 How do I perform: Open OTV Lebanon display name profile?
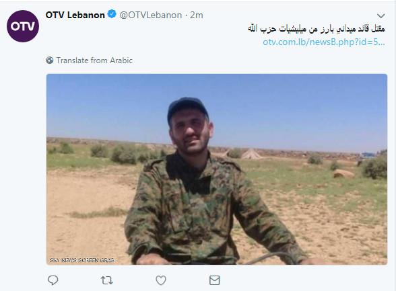tap(75, 15)
